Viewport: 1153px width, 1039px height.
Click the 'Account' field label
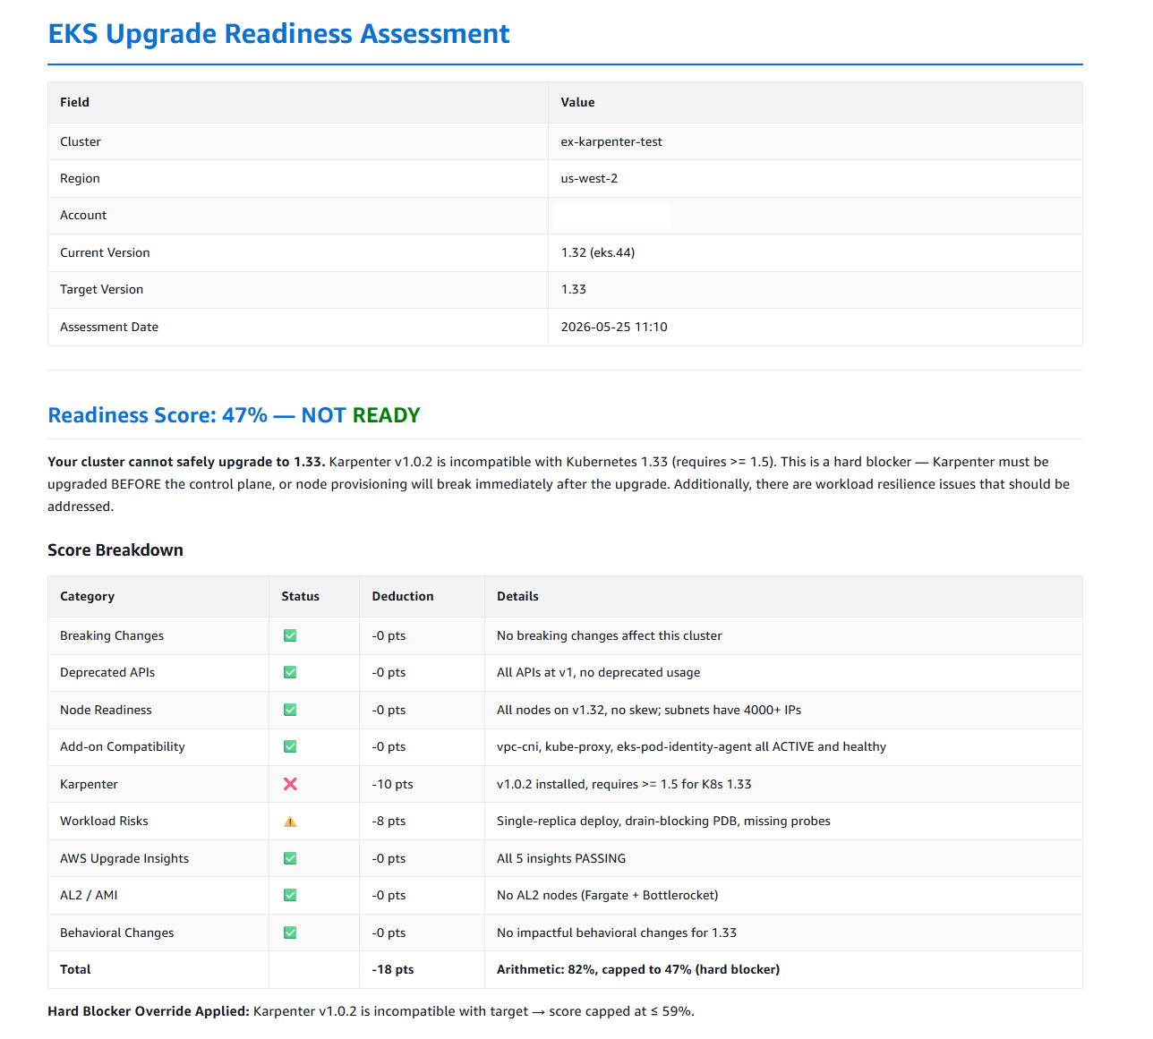click(83, 215)
